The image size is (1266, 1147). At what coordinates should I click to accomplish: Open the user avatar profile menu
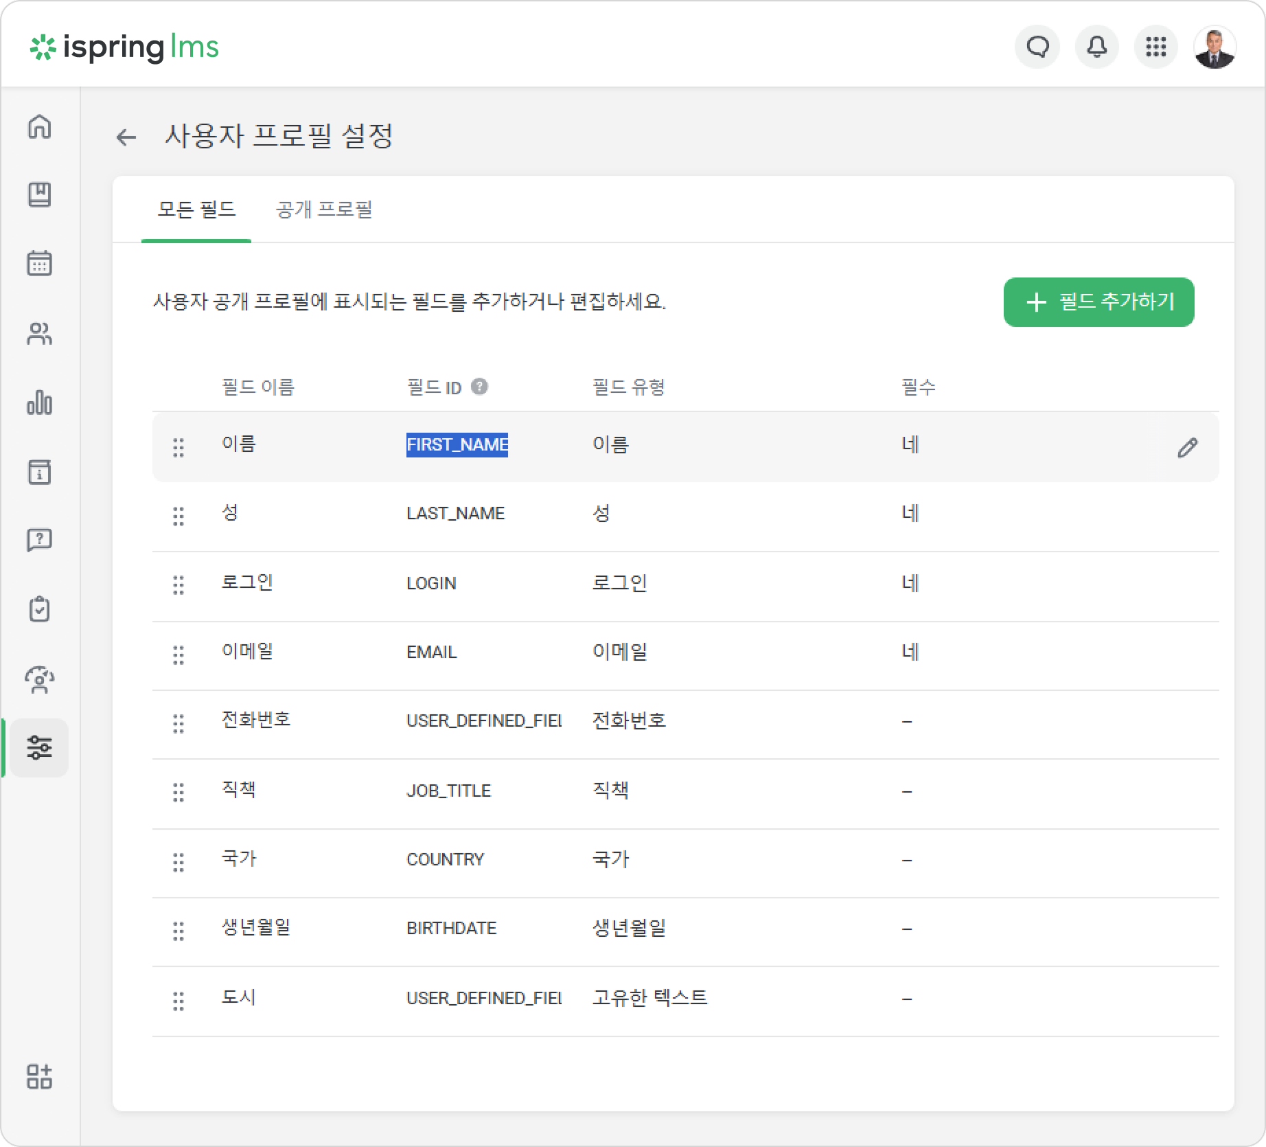[x=1215, y=47]
